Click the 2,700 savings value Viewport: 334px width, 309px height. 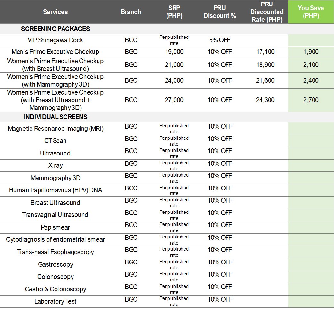pos(311,100)
